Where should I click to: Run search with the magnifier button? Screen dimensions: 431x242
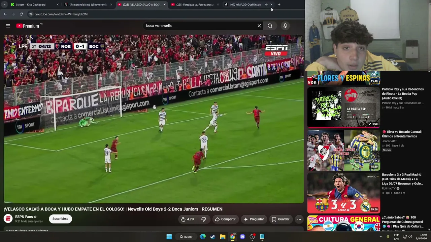pos(270,26)
